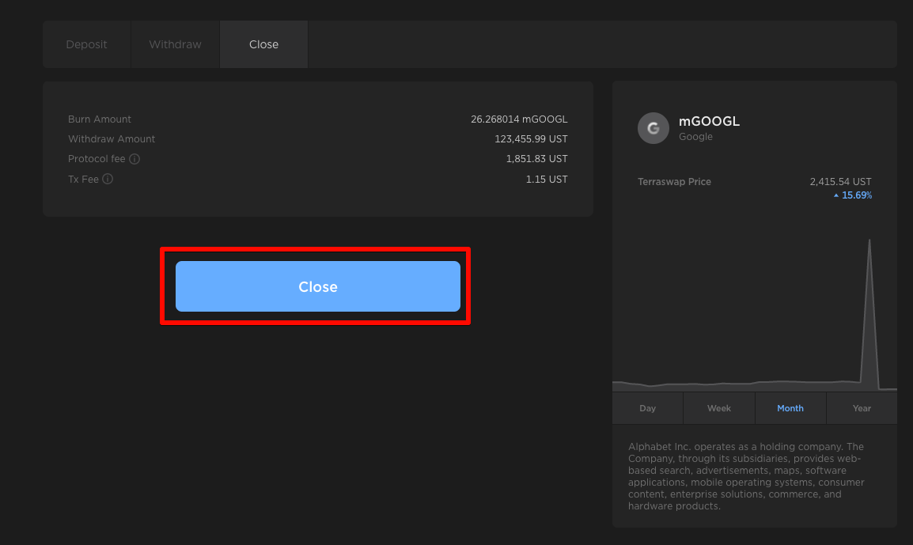
Task: Click the Protocol fee info icon
Action: (134, 159)
